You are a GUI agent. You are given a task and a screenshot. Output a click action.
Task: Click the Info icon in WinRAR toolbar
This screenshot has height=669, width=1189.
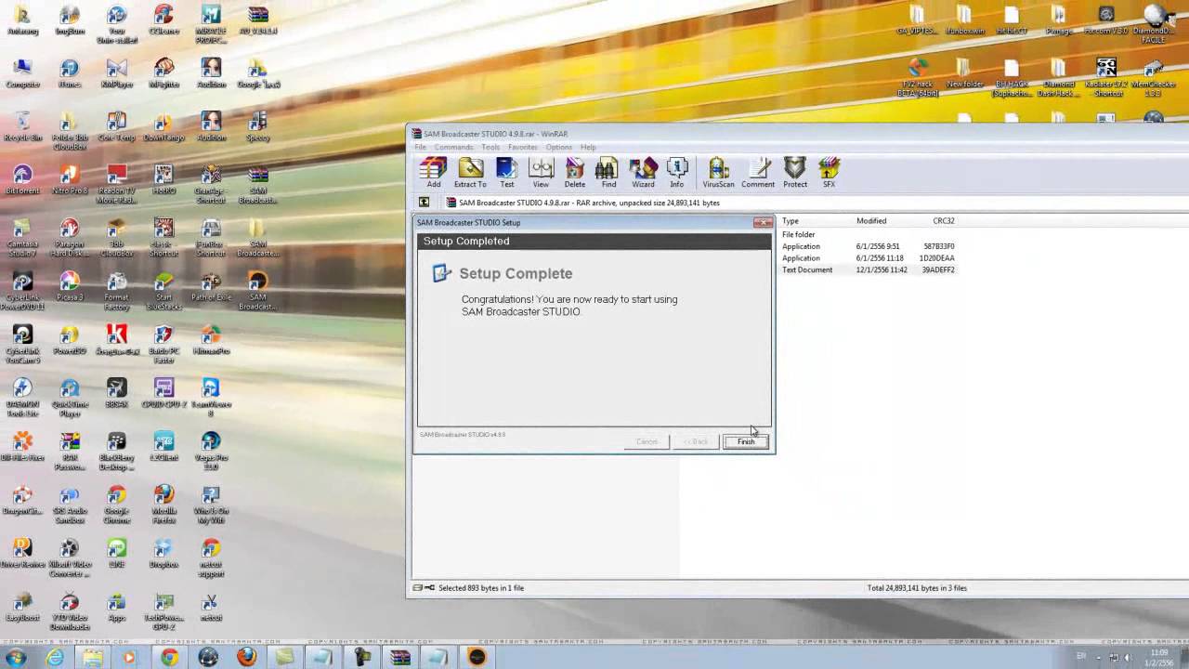pos(677,173)
